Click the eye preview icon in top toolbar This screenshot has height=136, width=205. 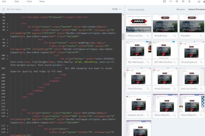coord(177,2)
